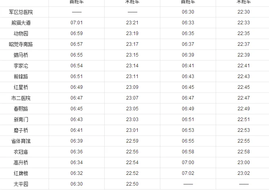Select the 昭觉寺南路 station name
Viewport: 269px width, 190px height.
(21, 44)
